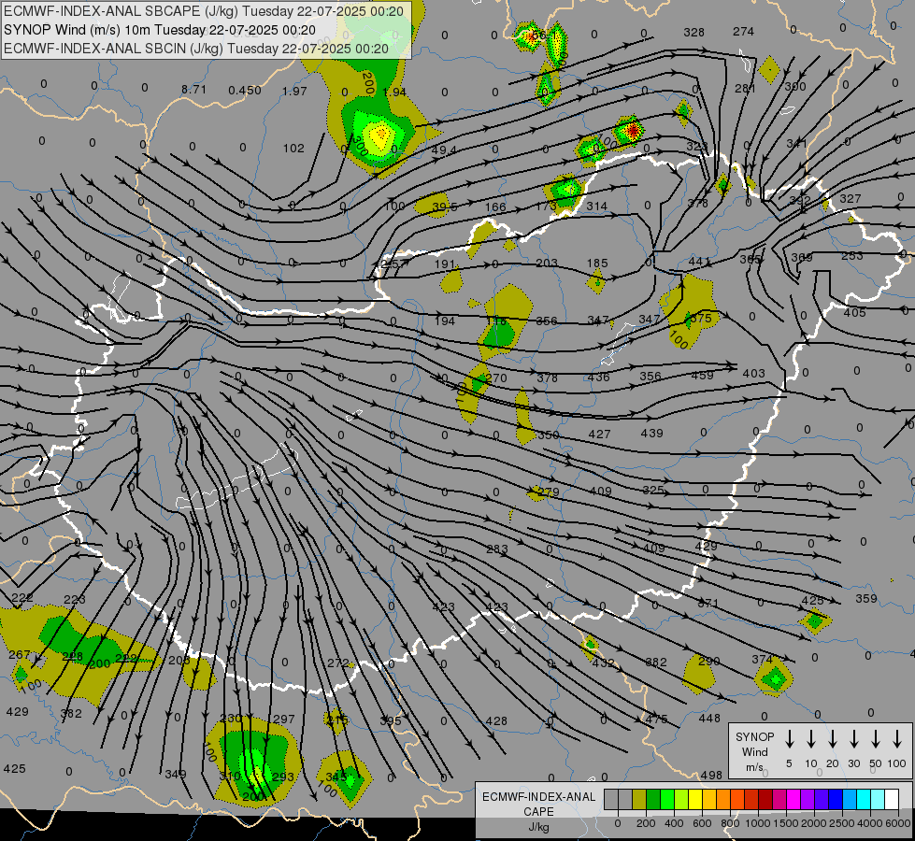Pick the olive swatch in CAPE legend
The height and width of the screenshot is (841, 915).
tap(639, 800)
